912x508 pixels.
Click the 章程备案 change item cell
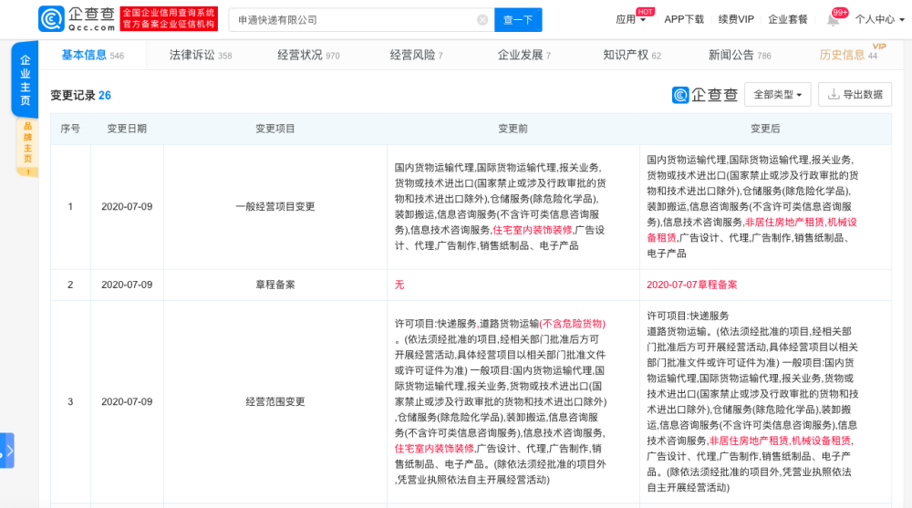pos(275,285)
